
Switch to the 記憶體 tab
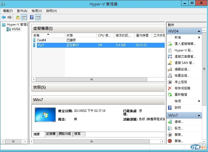point(51,134)
